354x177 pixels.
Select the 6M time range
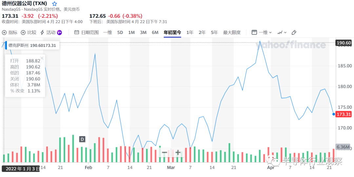tap(155, 32)
